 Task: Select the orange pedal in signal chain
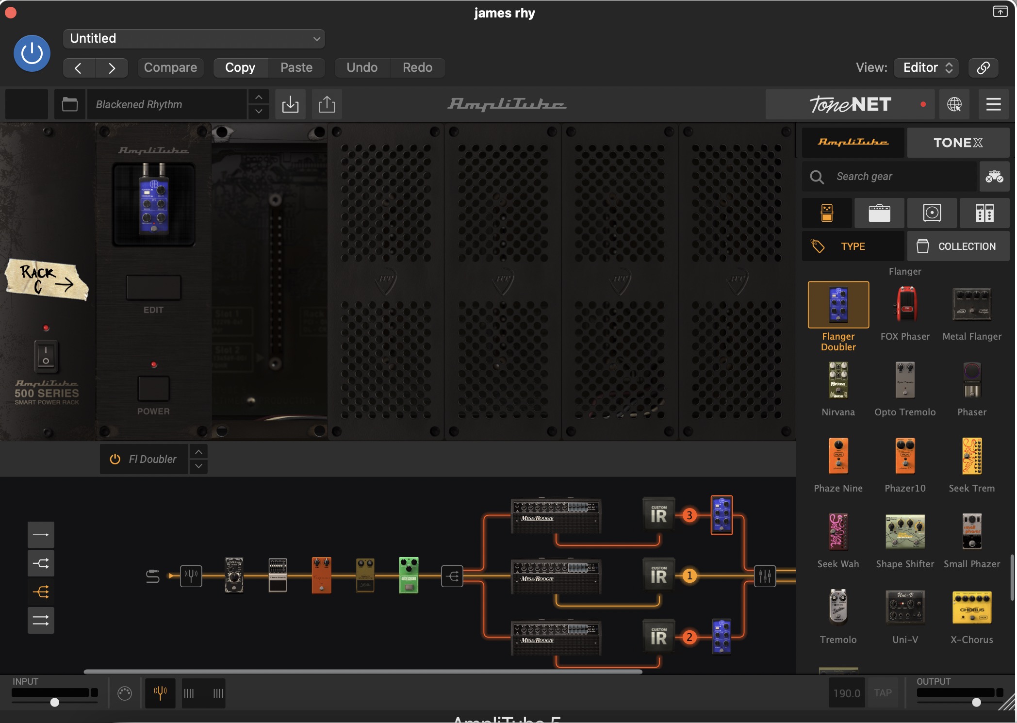pyautogui.click(x=321, y=575)
